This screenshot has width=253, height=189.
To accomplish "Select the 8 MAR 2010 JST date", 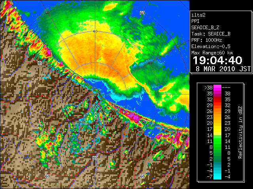I will (x=223, y=69).
